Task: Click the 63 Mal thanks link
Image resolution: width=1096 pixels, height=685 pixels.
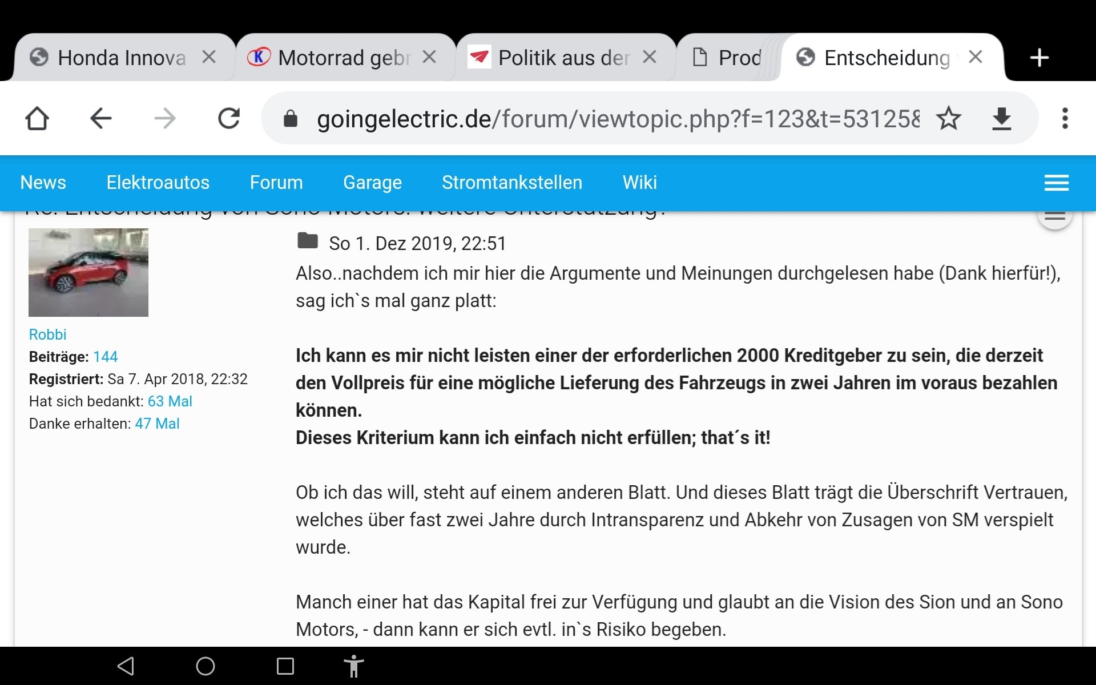Action: coord(170,401)
